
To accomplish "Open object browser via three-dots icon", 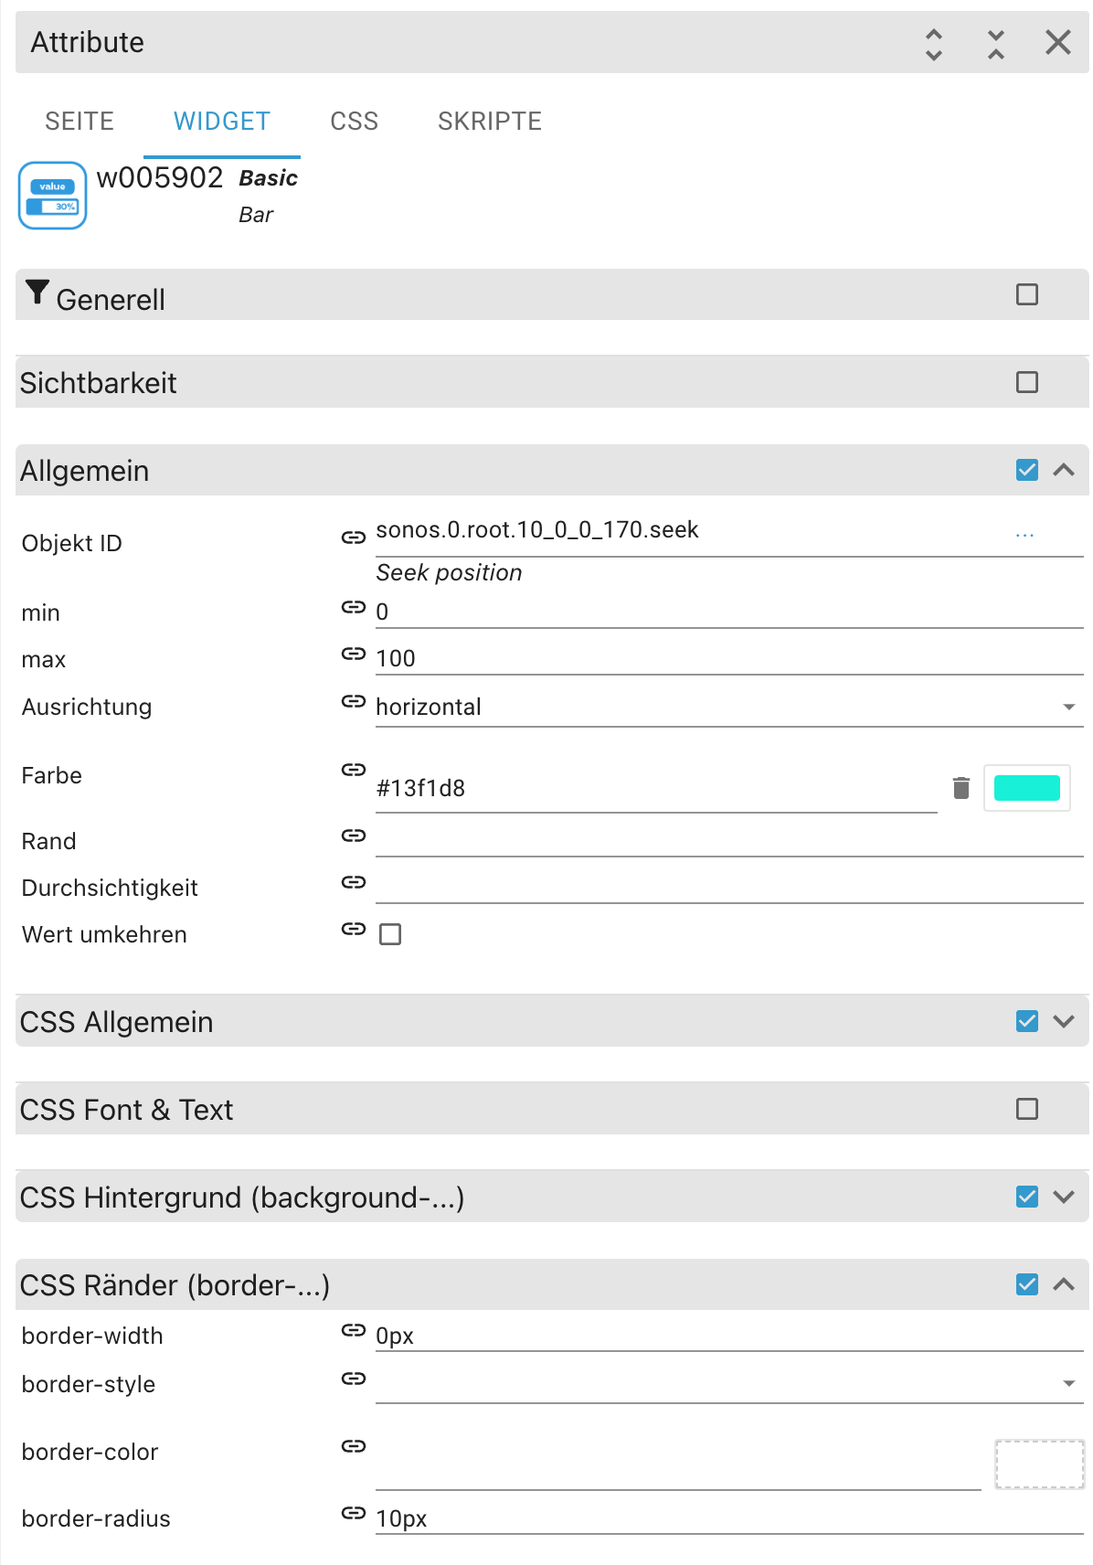I will click(x=1024, y=535).
